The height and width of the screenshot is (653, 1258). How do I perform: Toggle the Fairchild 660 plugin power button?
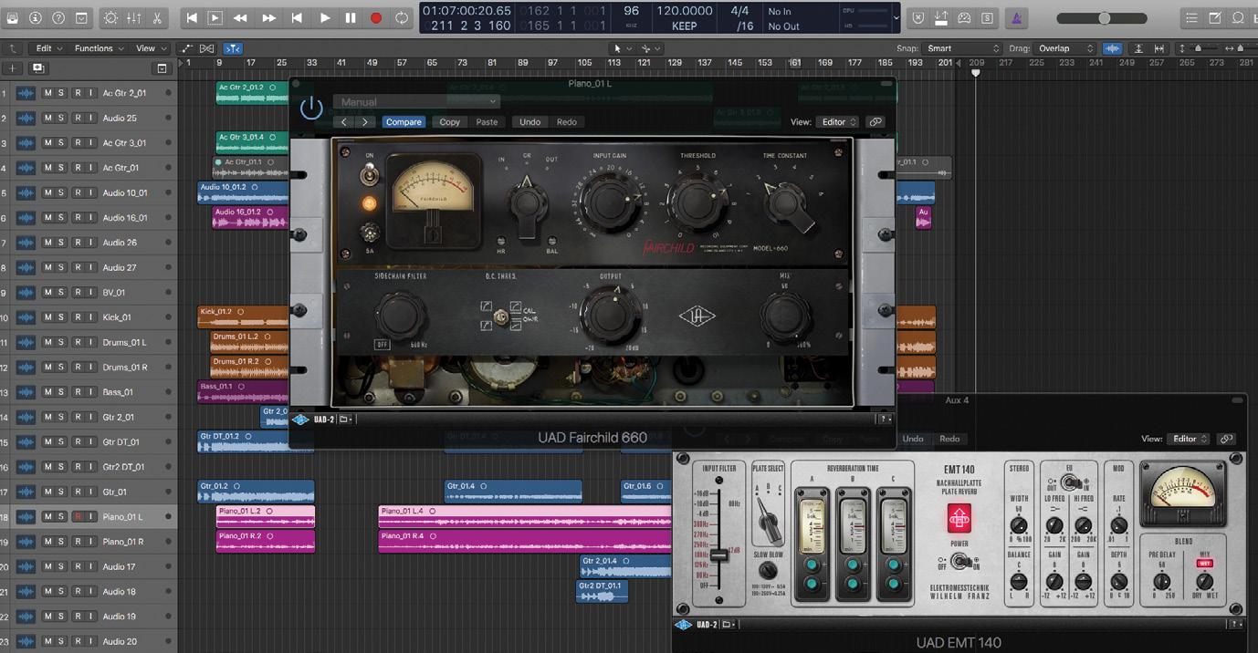pos(311,109)
